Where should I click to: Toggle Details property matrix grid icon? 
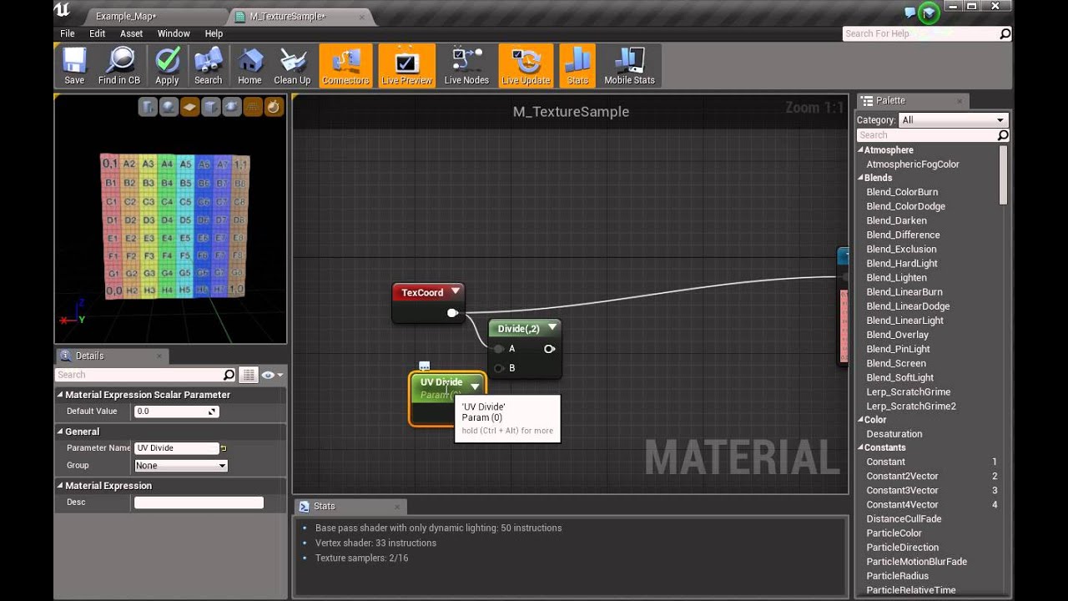[x=248, y=375]
